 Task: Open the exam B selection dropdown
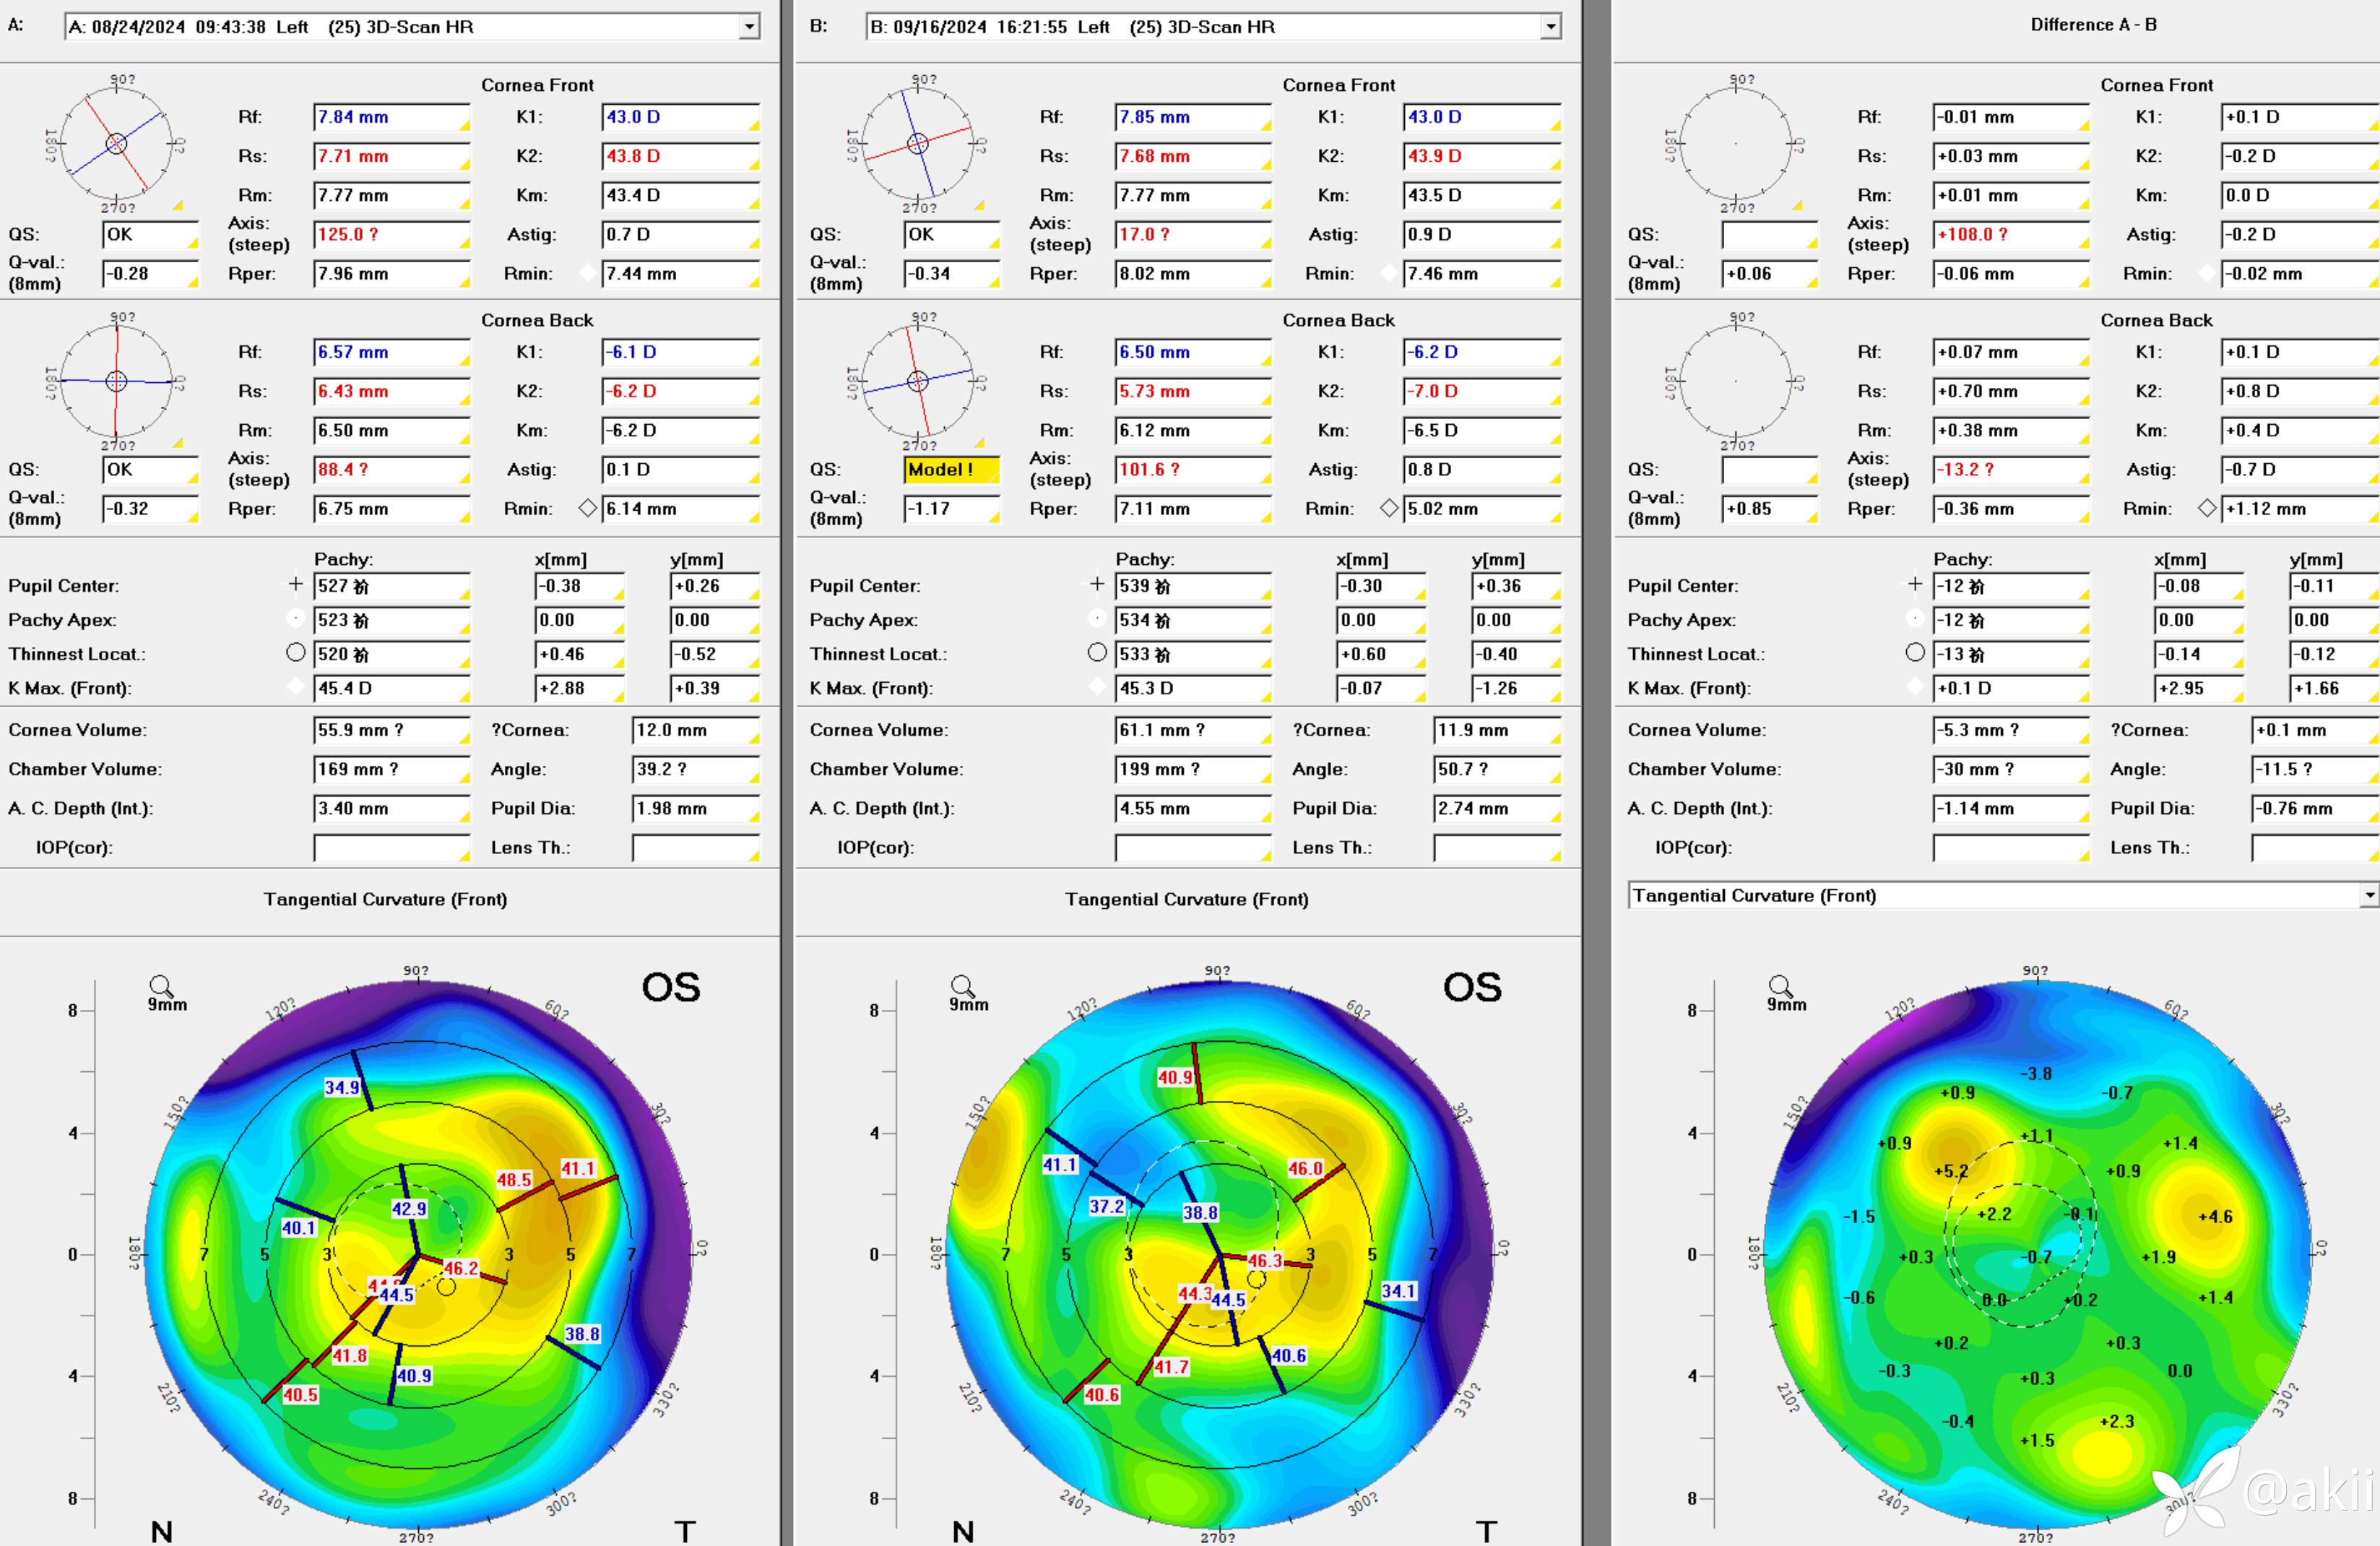click(x=1550, y=27)
